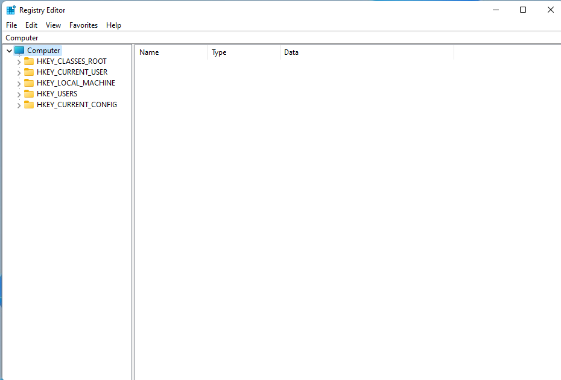Open the File menu

(11, 25)
